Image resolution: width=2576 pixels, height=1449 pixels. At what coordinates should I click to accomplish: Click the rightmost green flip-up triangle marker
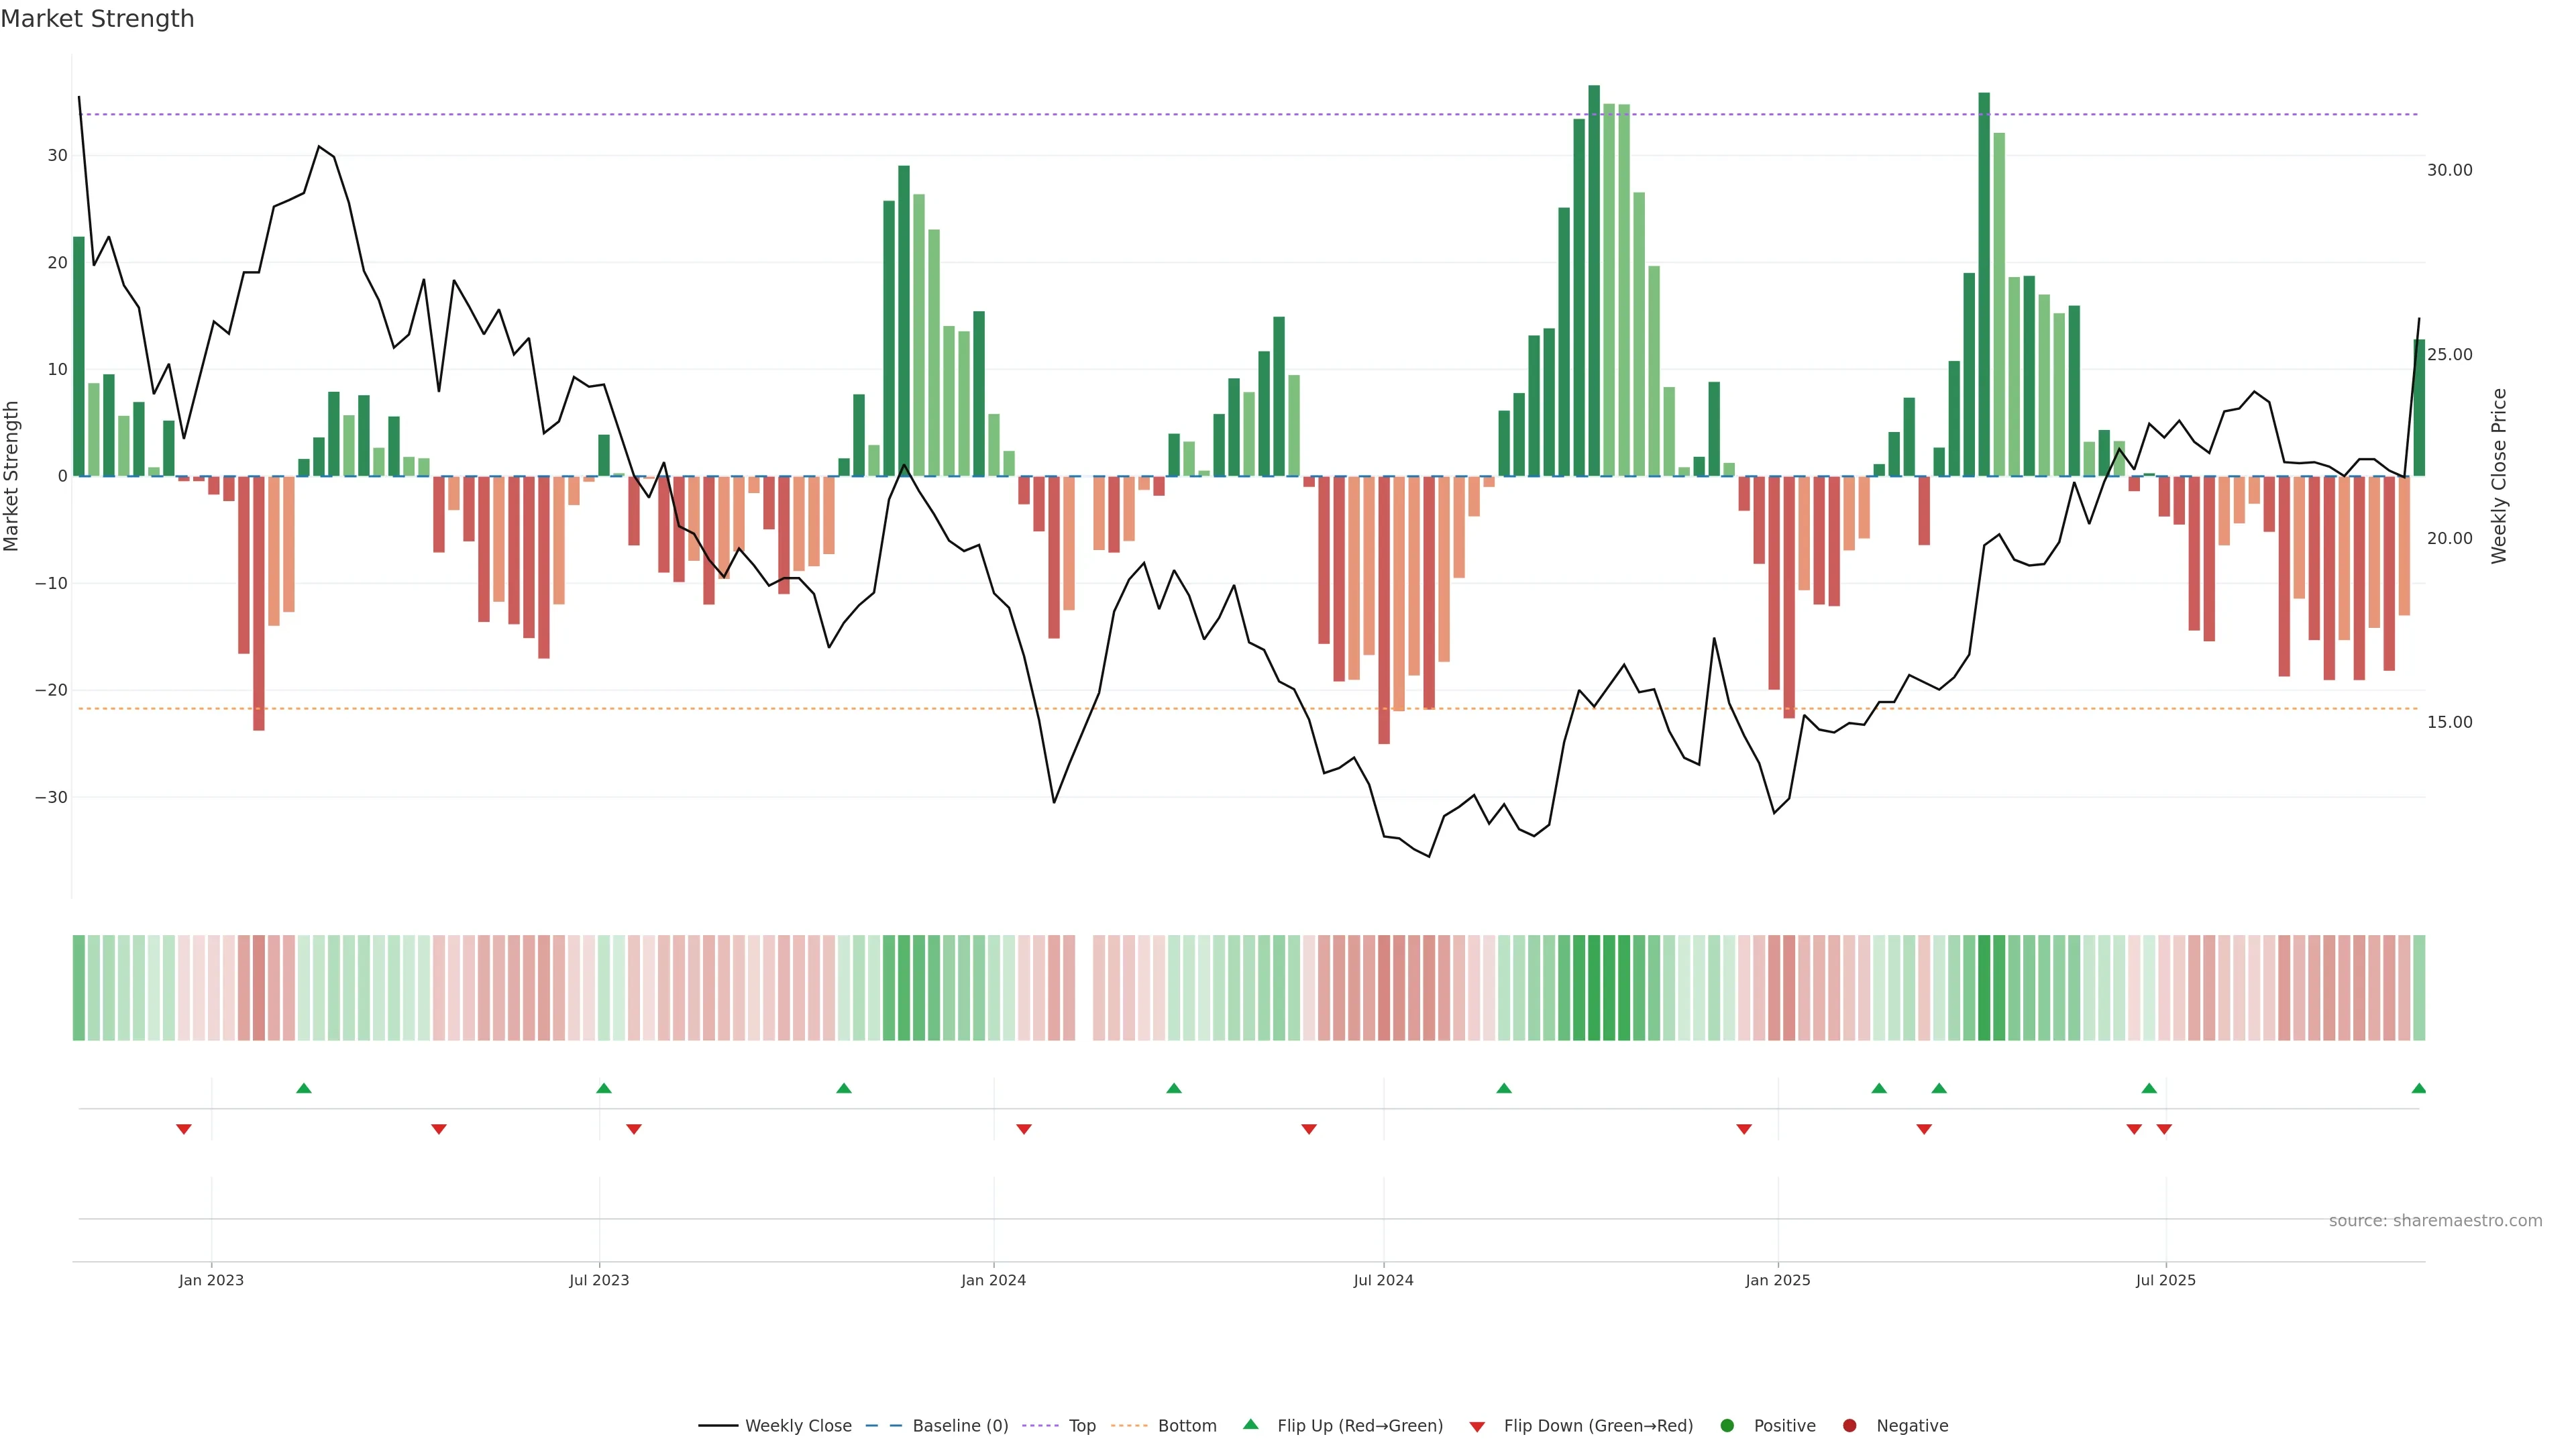tap(2418, 1088)
